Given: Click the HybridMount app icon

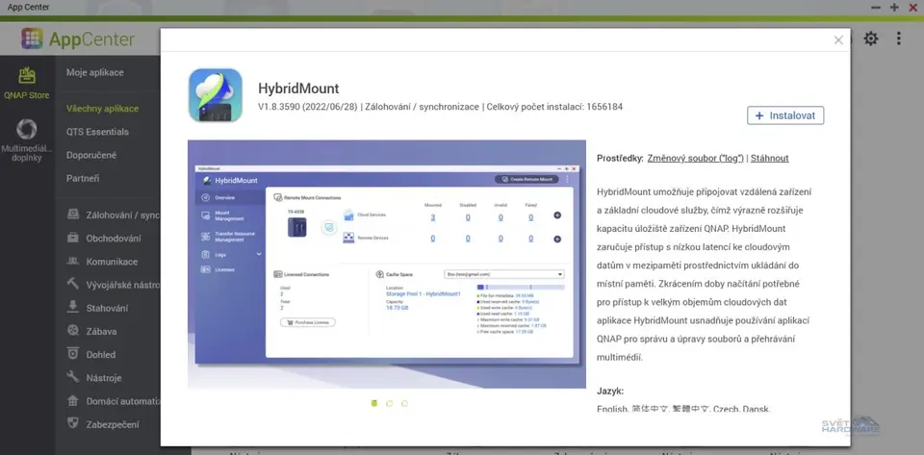Looking at the screenshot, I should (216, 94).
